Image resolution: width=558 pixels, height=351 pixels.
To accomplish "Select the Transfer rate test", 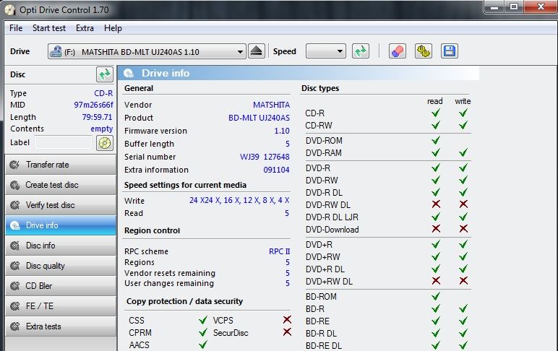I will tap(61, 165).
